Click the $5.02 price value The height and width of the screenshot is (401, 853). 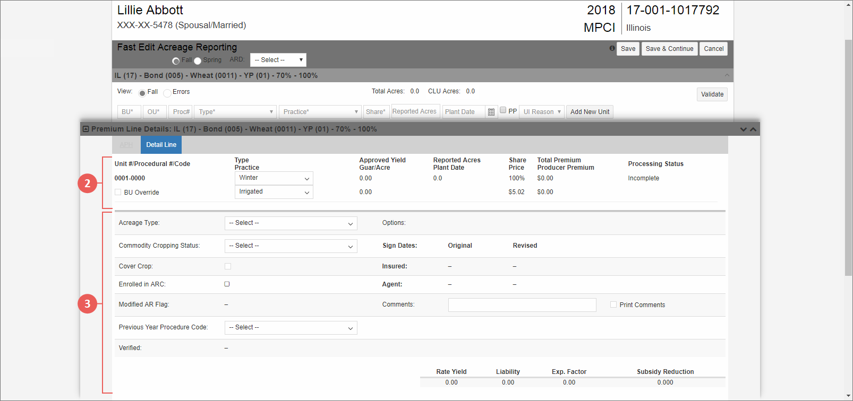pyautogui.click(x=516, y=192)
